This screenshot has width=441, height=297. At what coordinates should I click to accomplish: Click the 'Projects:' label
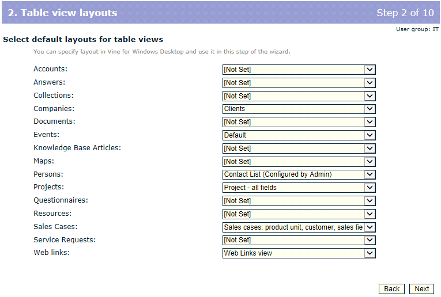[48, 187]
